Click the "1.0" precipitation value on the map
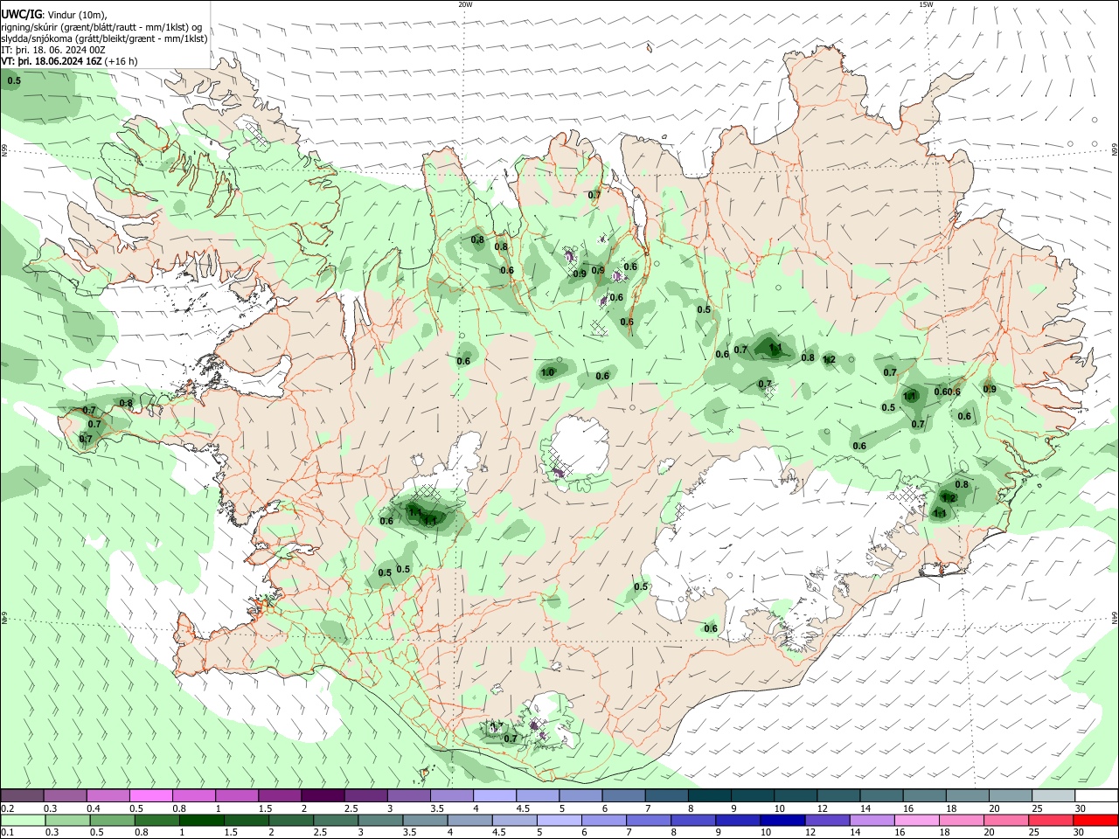 (548, 372)
